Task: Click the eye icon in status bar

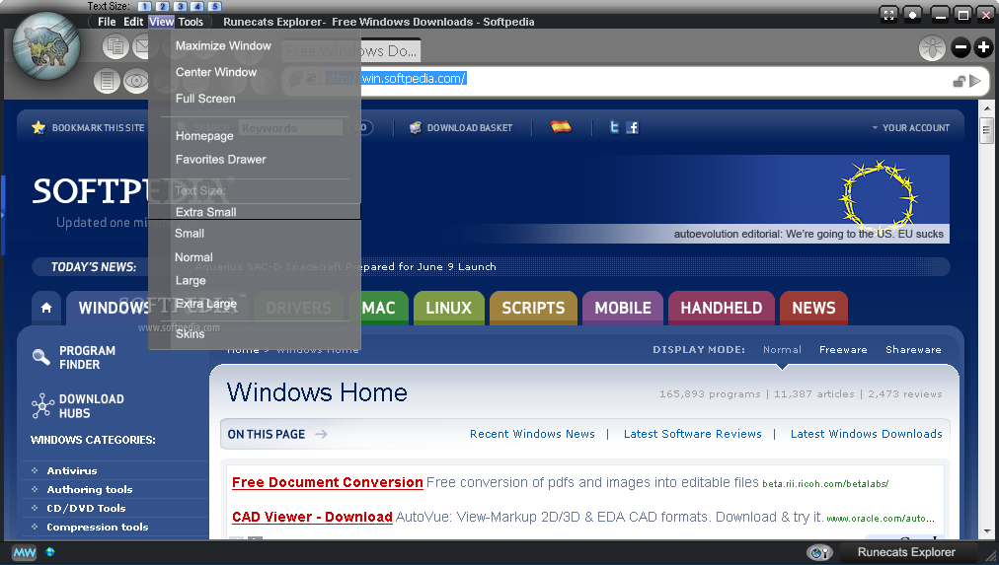Action: pyautogui.click(x=819, y=552)
